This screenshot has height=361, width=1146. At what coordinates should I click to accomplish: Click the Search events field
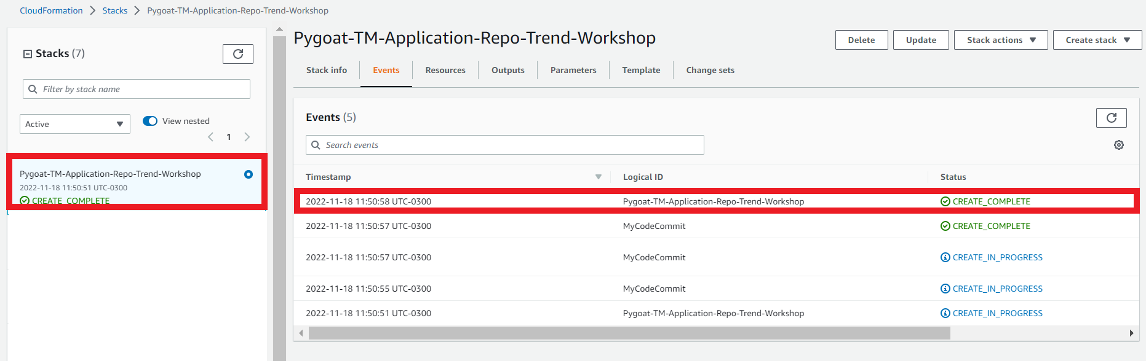pos(505,145)
